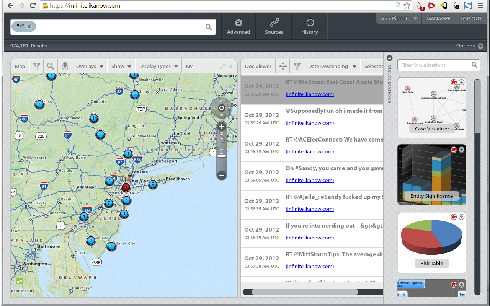Viewport: 490px width, 306px height.
Task: Click the KML menu item
Action: 190,66
